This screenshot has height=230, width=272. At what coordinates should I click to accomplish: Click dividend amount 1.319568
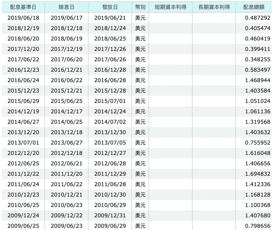pos(258,122)
